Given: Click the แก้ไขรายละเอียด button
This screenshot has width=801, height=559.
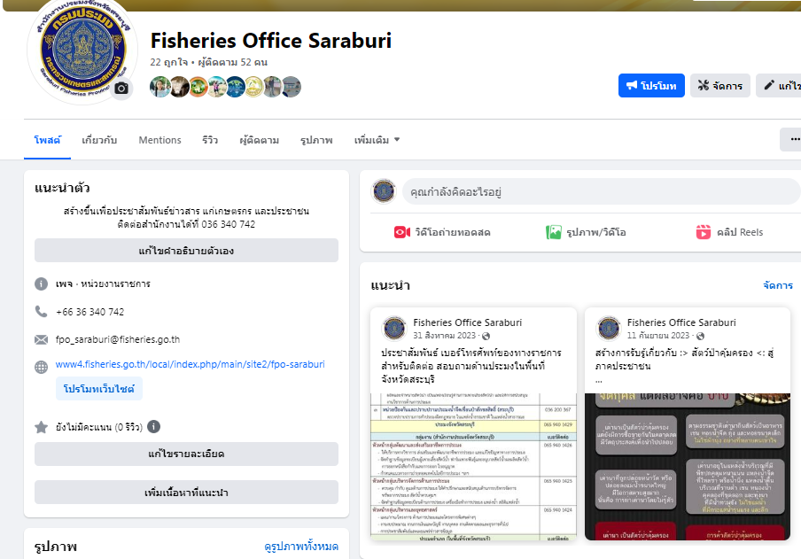Looking at the screenshot, I should [186, 454].
